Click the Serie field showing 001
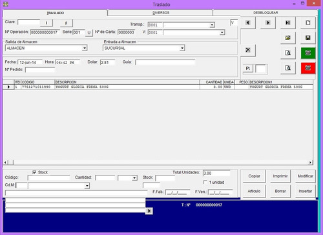This screenshot has height=235, width=323. 78,32
